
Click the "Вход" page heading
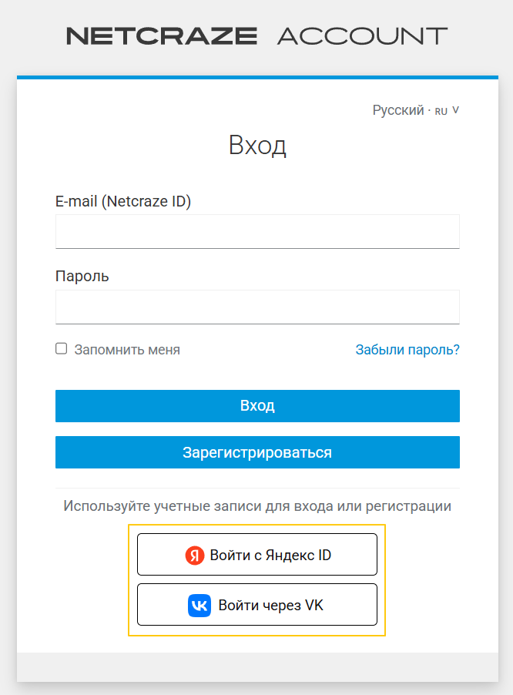point(257,146)
